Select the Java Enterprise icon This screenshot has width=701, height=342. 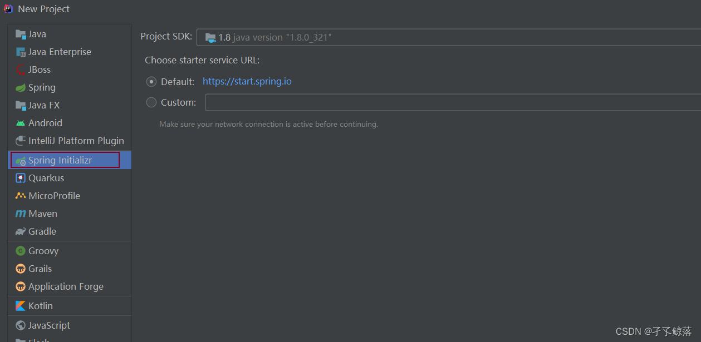point(21,52)
